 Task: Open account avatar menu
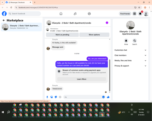(x=146, y=14)
